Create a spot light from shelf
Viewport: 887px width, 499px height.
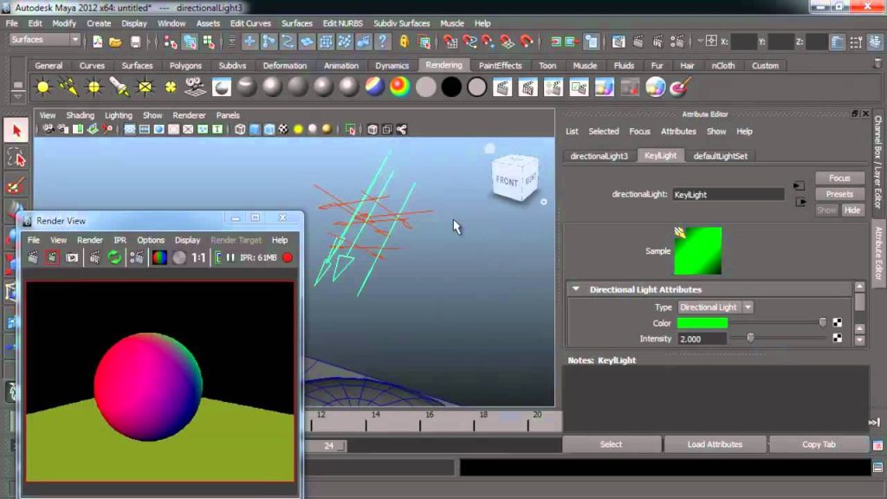[x=120, y=87]
